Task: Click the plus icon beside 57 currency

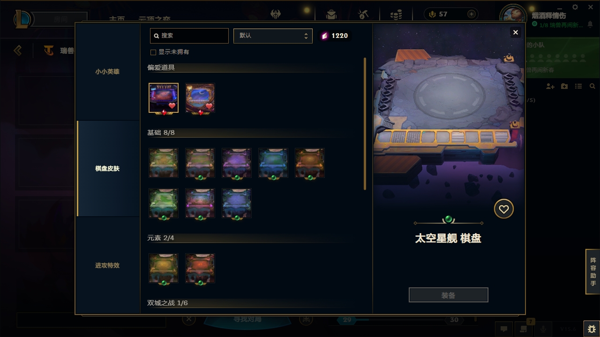Action: pyautogui.click(x=472, y=14)
